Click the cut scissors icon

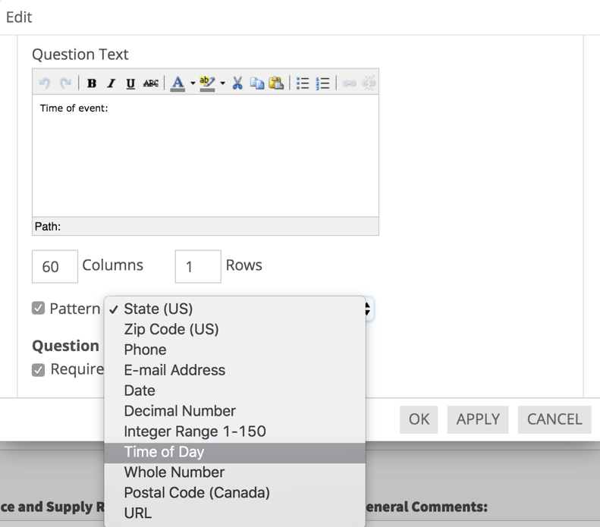pyautogui.click(x=237, y=83)
